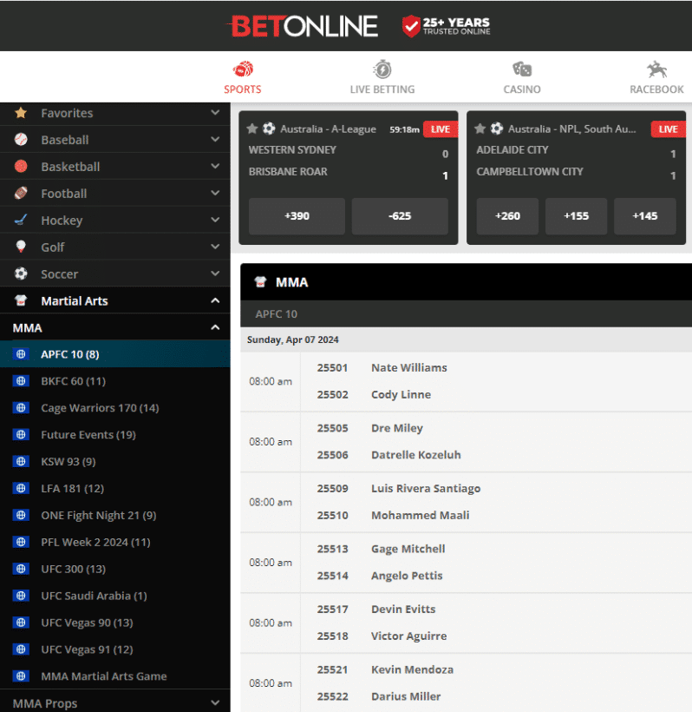
Task: Click the BetOnline logo
Action: (303, 26)
